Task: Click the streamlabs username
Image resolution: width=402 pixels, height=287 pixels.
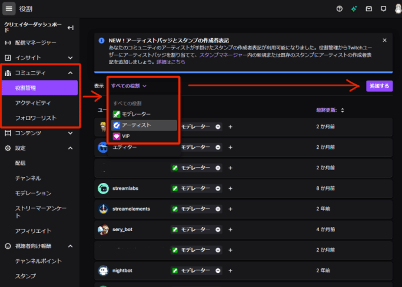Action: (x=125, y=188)
